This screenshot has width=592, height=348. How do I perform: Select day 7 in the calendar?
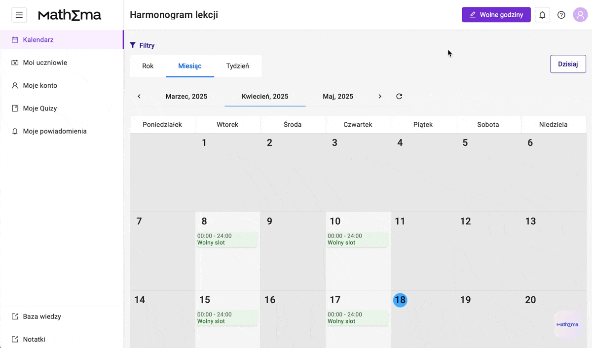click(139, 221)
